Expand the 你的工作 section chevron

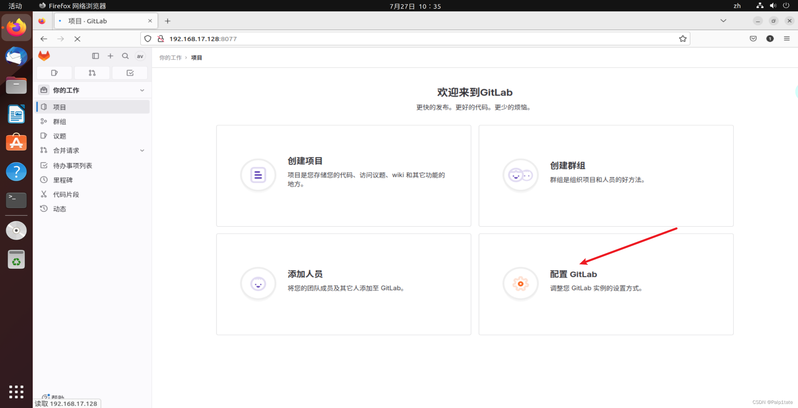[142, 90]
